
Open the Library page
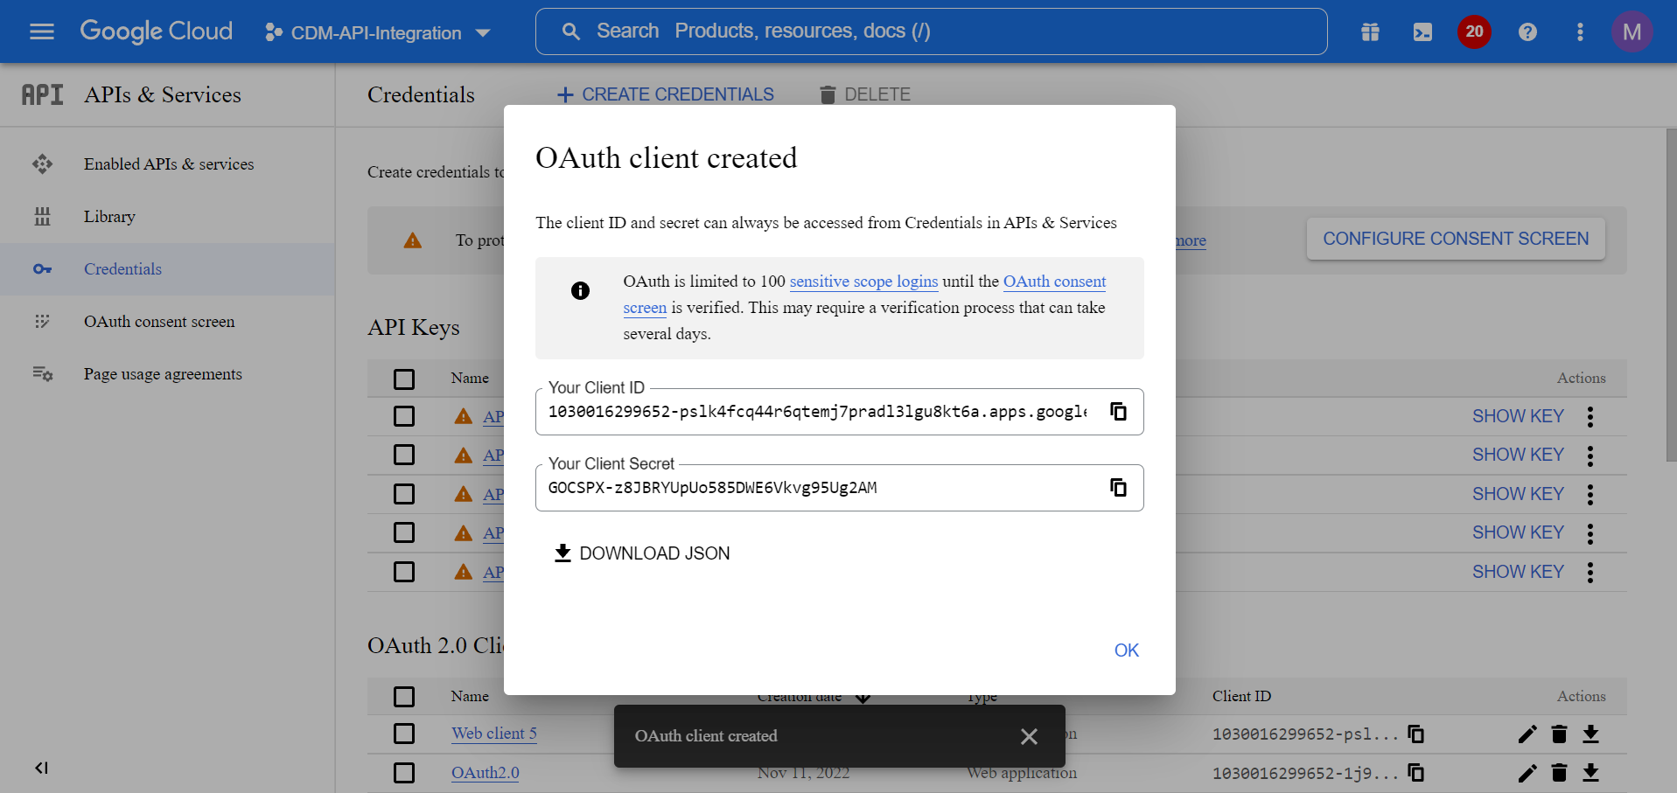click(109, 217)
